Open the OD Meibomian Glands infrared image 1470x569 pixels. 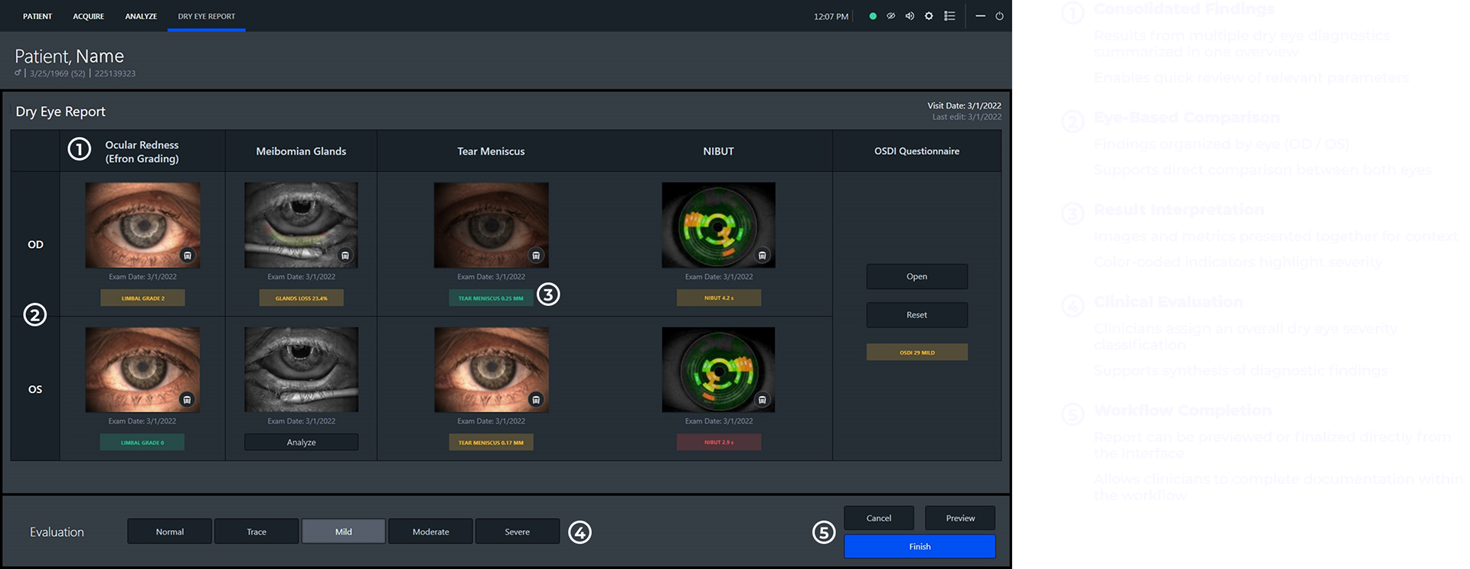tap(301, 225)
